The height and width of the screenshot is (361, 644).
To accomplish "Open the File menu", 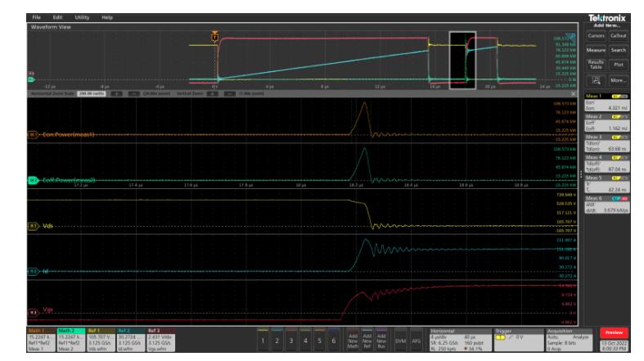I will [36, 17].
